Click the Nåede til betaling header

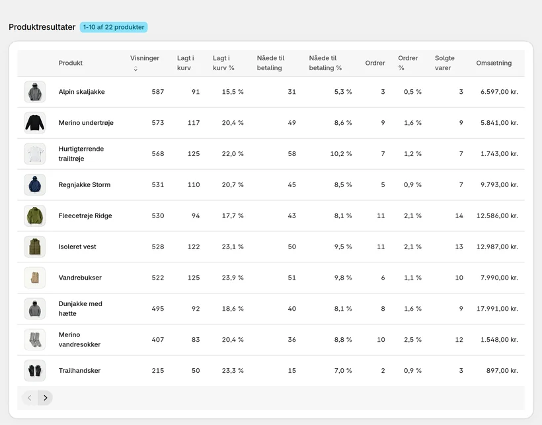270,63
